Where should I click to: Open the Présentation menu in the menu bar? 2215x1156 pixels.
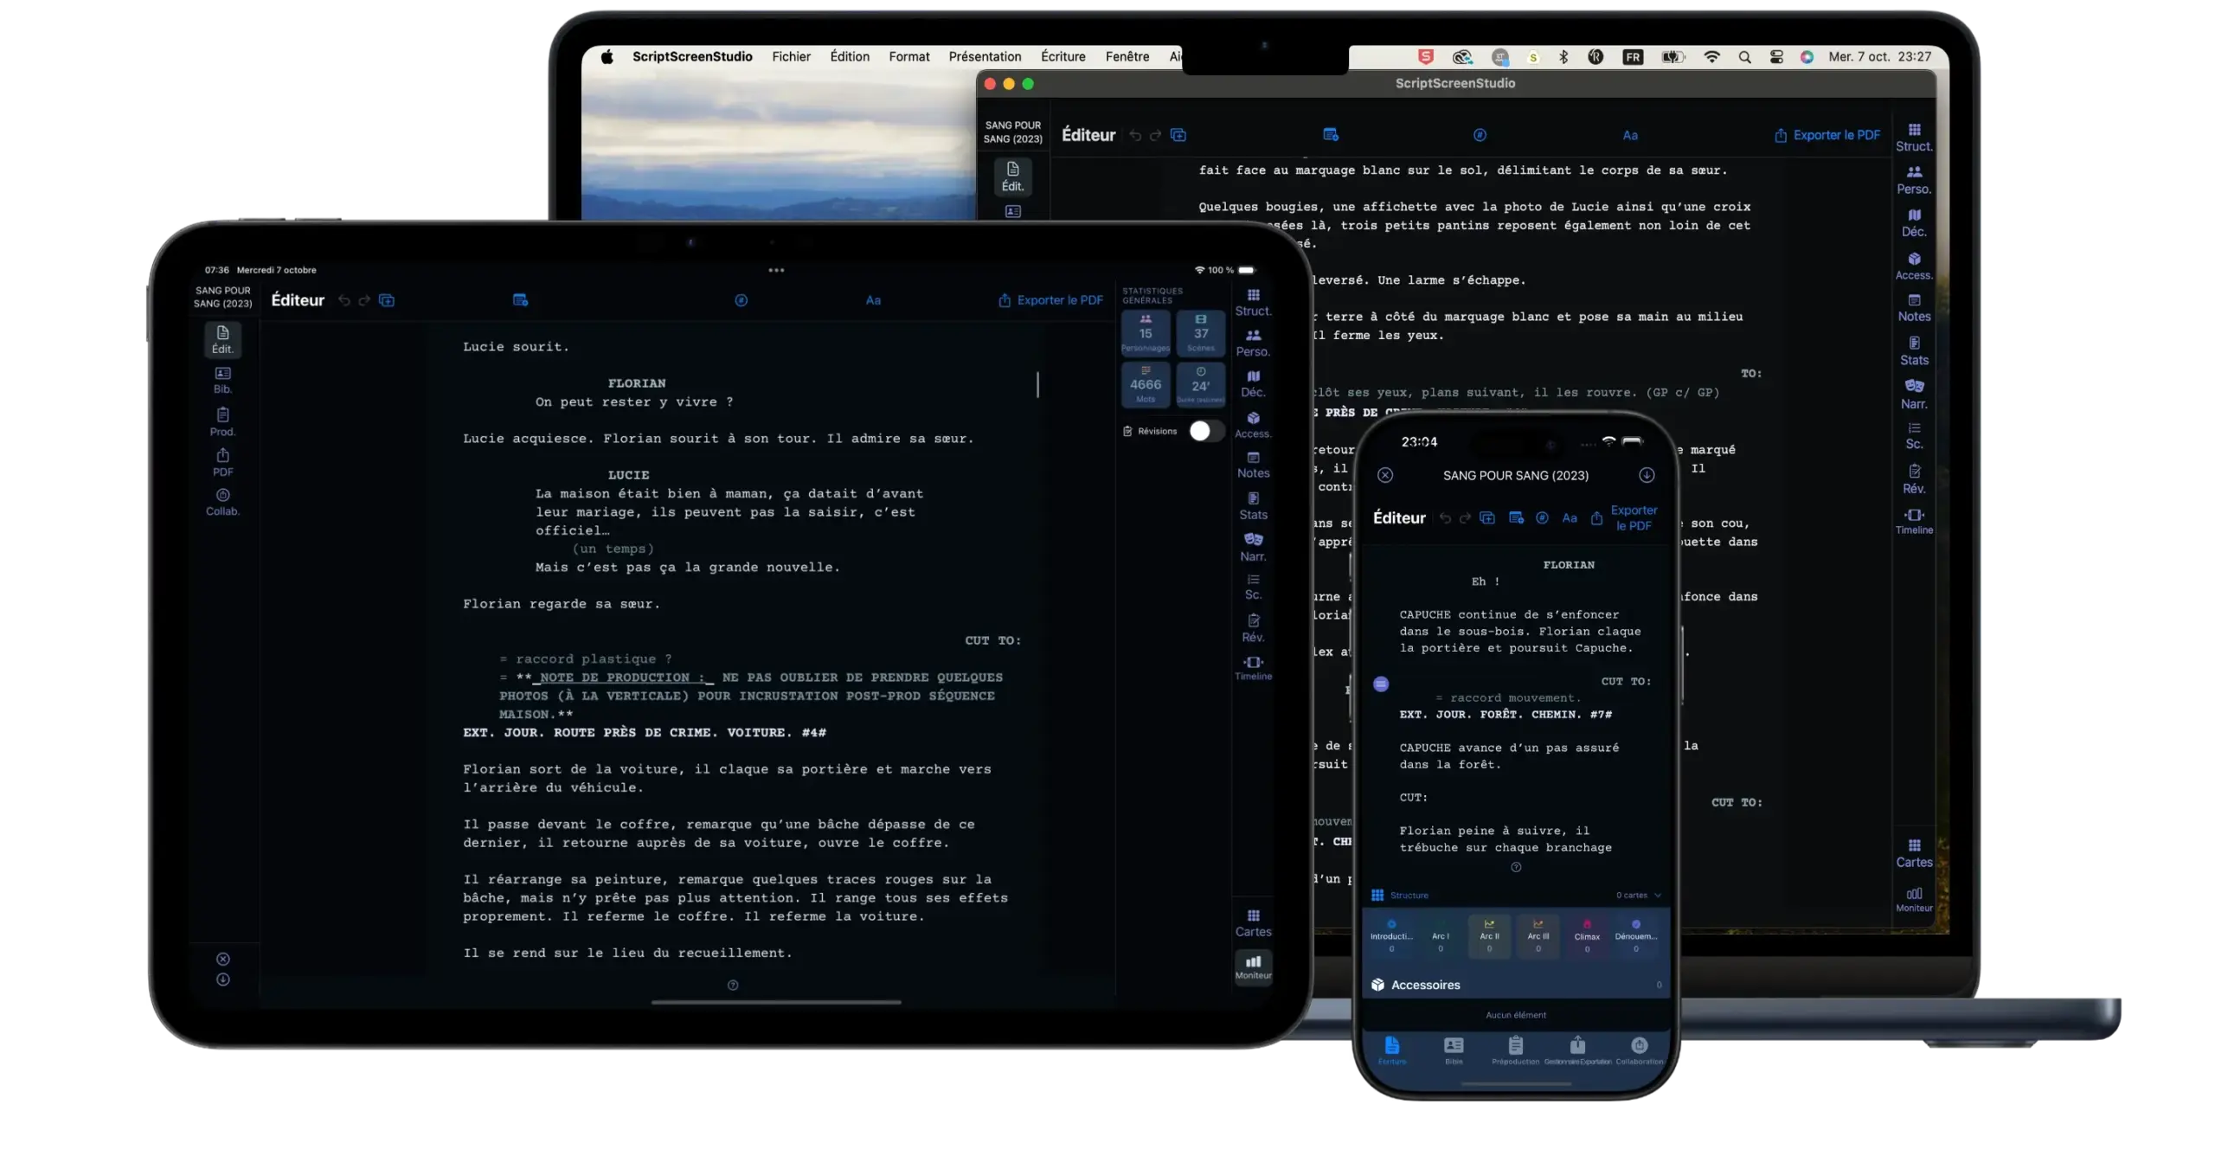pos(984,56)
